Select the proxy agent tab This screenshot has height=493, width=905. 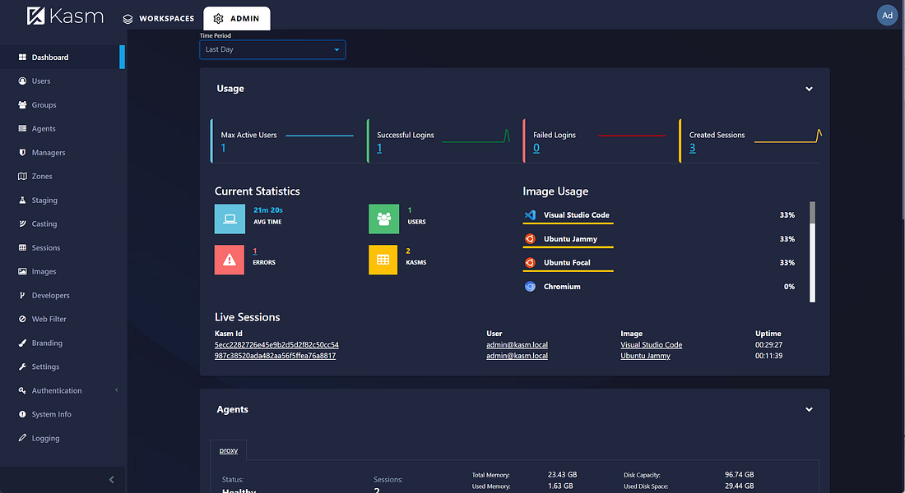pyautogui.click(x=228, y=450)
